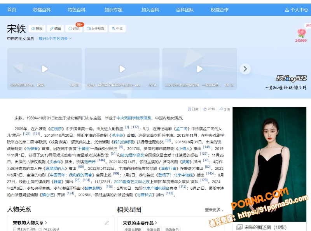Image resolution: width=311 pixels, height=231 pixels.
Task: Like the entry via thumbs-up 2019
Action: pos(209,109)
